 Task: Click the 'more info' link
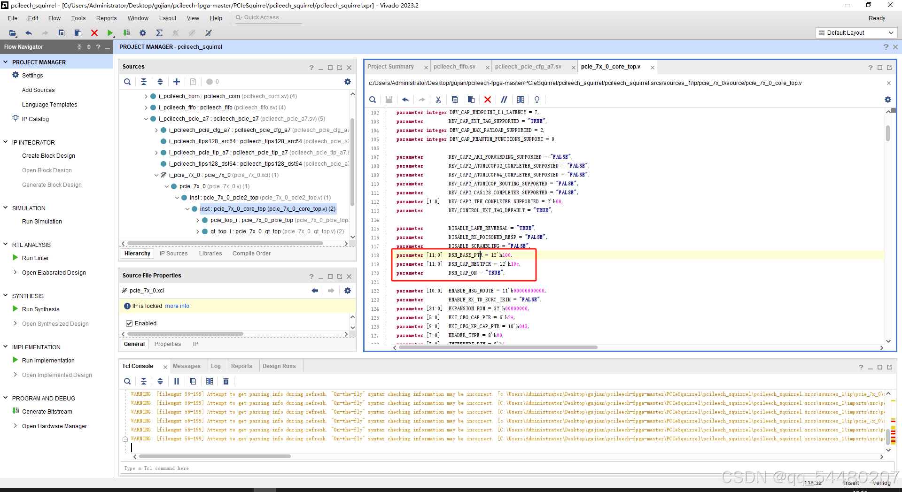(x=177, y=306)
